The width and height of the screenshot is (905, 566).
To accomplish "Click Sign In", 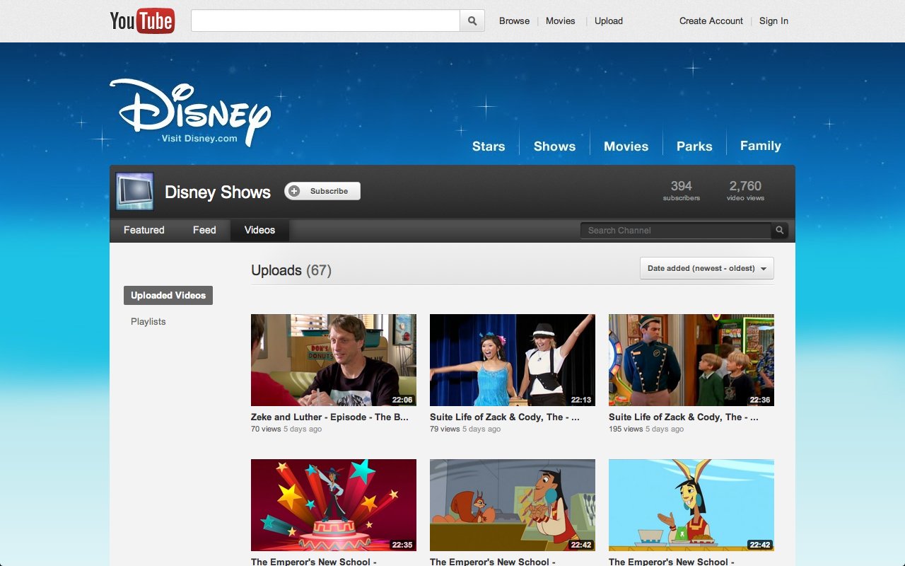I will tap(773, 21).
